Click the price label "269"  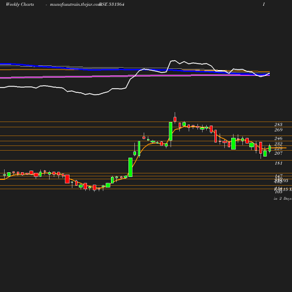(x=278, y=130)
